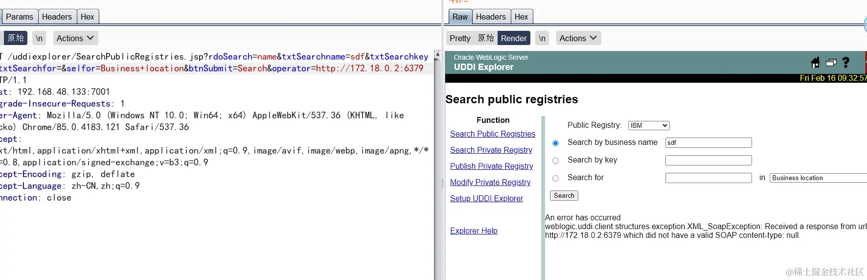The height and width of the screenshot is (280, 867).
Task: Select 原始 view in request panel
Action: [x=16, y=38]
